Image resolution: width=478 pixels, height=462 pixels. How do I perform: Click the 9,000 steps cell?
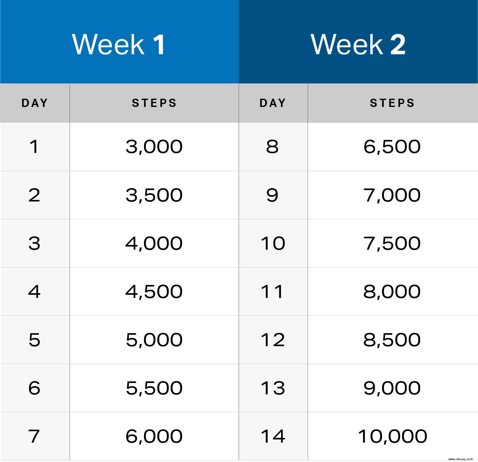point(393,388)
